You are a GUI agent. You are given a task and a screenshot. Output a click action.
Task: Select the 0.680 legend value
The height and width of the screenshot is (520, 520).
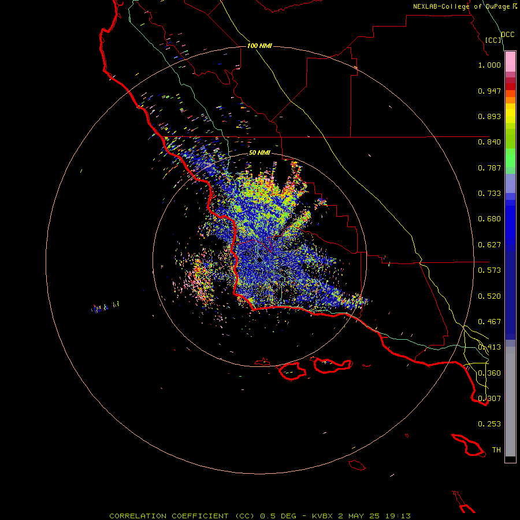click(489, 219)
